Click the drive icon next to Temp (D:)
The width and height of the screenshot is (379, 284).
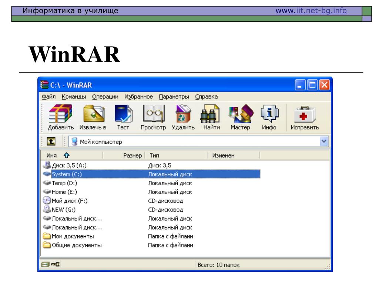pos(47,183)
